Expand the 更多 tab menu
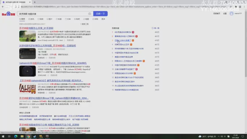 click(103, 19)
